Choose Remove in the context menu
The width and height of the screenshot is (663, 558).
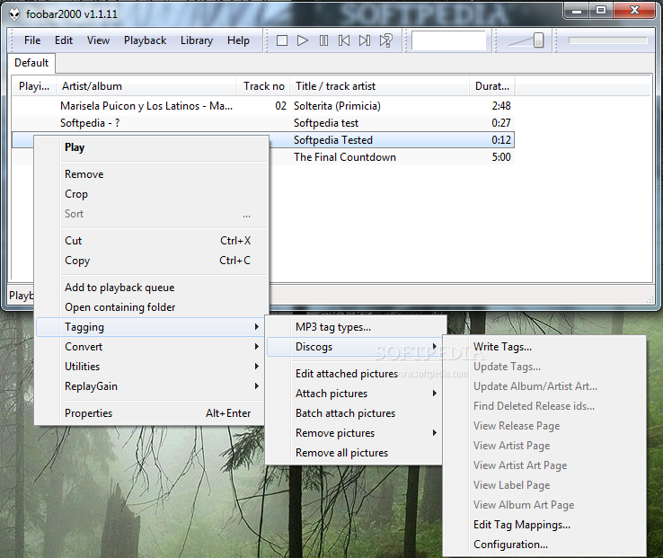[152, 174]
